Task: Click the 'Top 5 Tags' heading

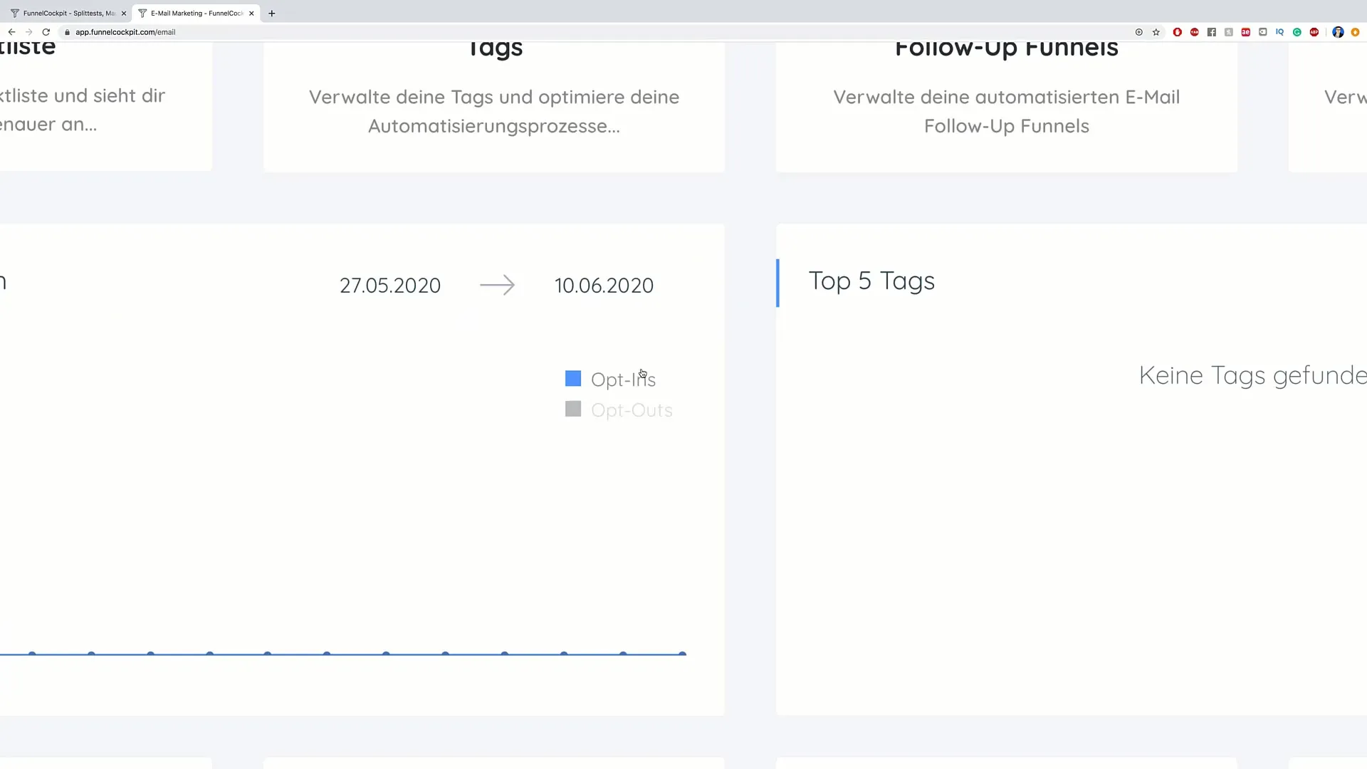Action: 871,281
